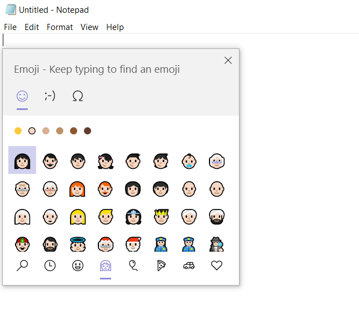This screenshot has width=359, height=315.
Task: Choose the blonde short-haired man emoji
Action: (x=106, y=217)
